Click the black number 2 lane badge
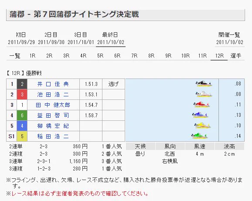Viewport: 252px width, 201px height. coord(22,84)
